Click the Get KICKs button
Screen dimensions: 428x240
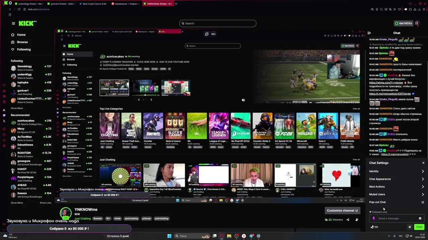pyautogui.click(x=403, y=23)
